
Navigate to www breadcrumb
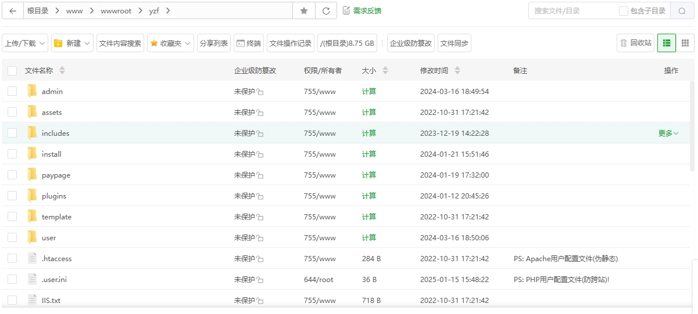click(x=74, y=11)
